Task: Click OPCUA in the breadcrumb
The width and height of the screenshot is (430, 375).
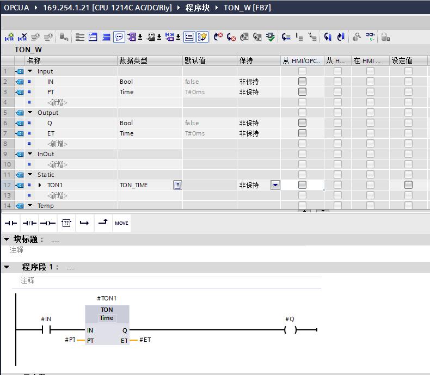Action: point(16,8)
